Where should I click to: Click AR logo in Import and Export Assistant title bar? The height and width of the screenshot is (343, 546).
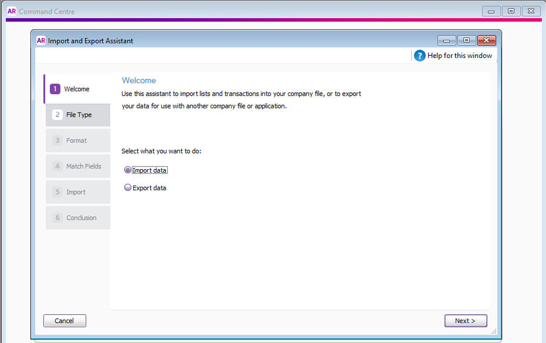[41, 41]
